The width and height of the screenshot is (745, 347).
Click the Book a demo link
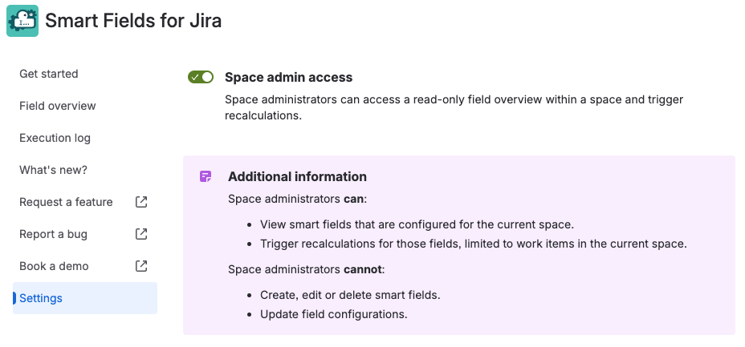point(54,266)
